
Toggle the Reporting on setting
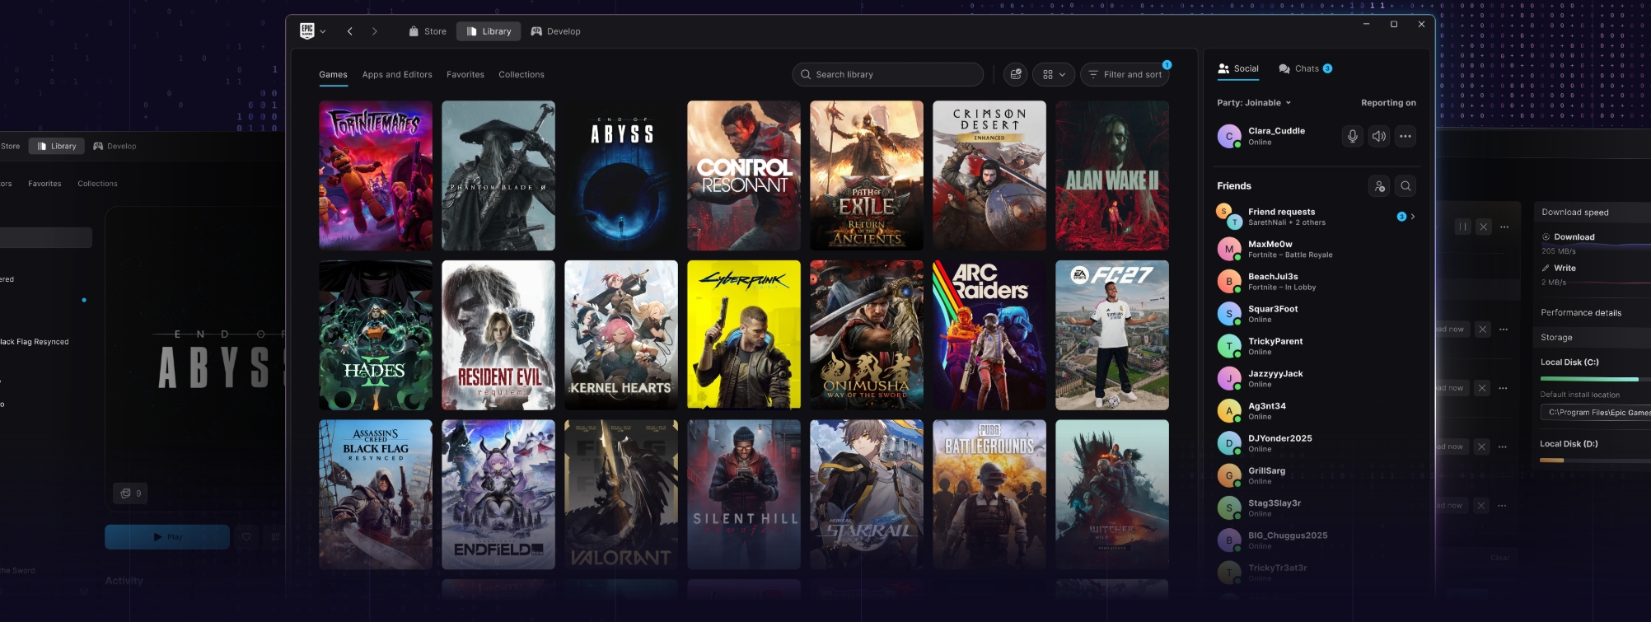[x=1388, y=103]
